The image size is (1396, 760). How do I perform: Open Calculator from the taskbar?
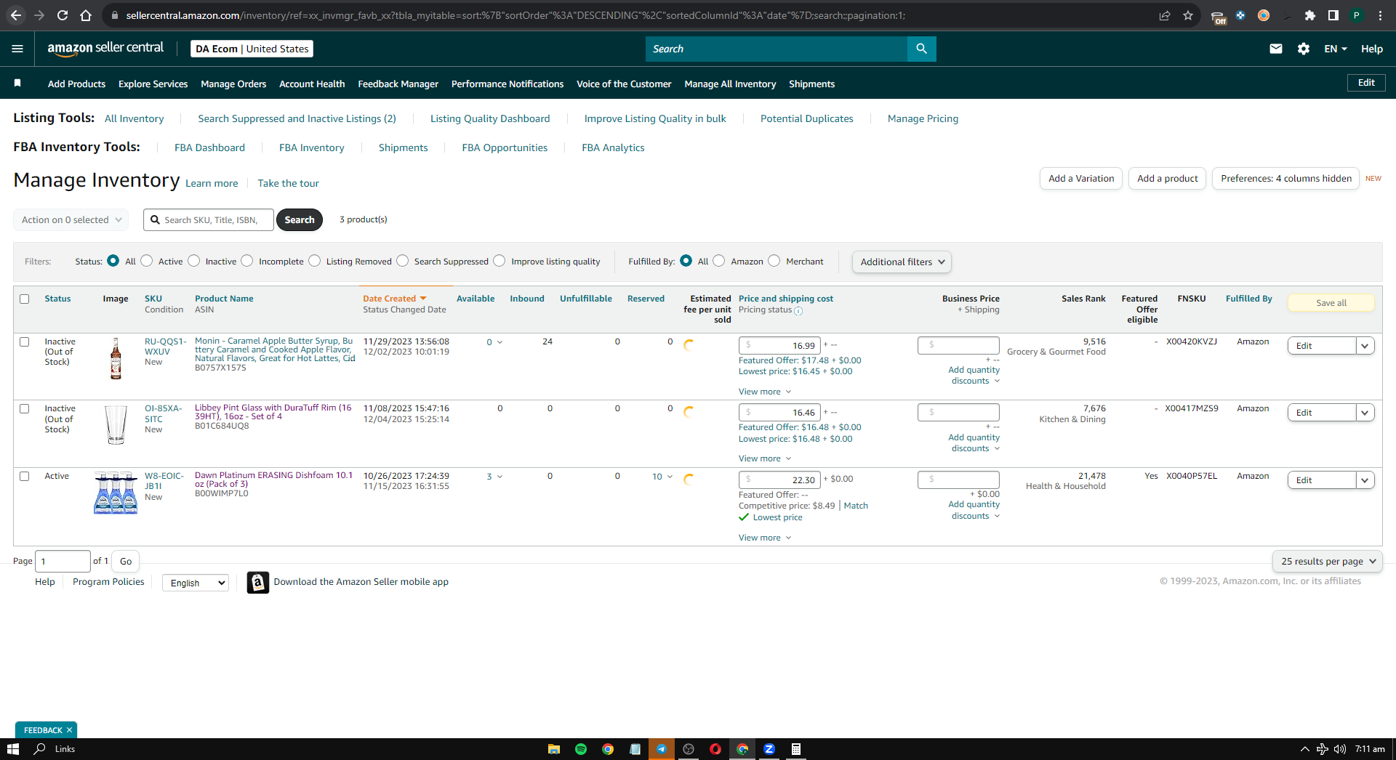(795, 749)
